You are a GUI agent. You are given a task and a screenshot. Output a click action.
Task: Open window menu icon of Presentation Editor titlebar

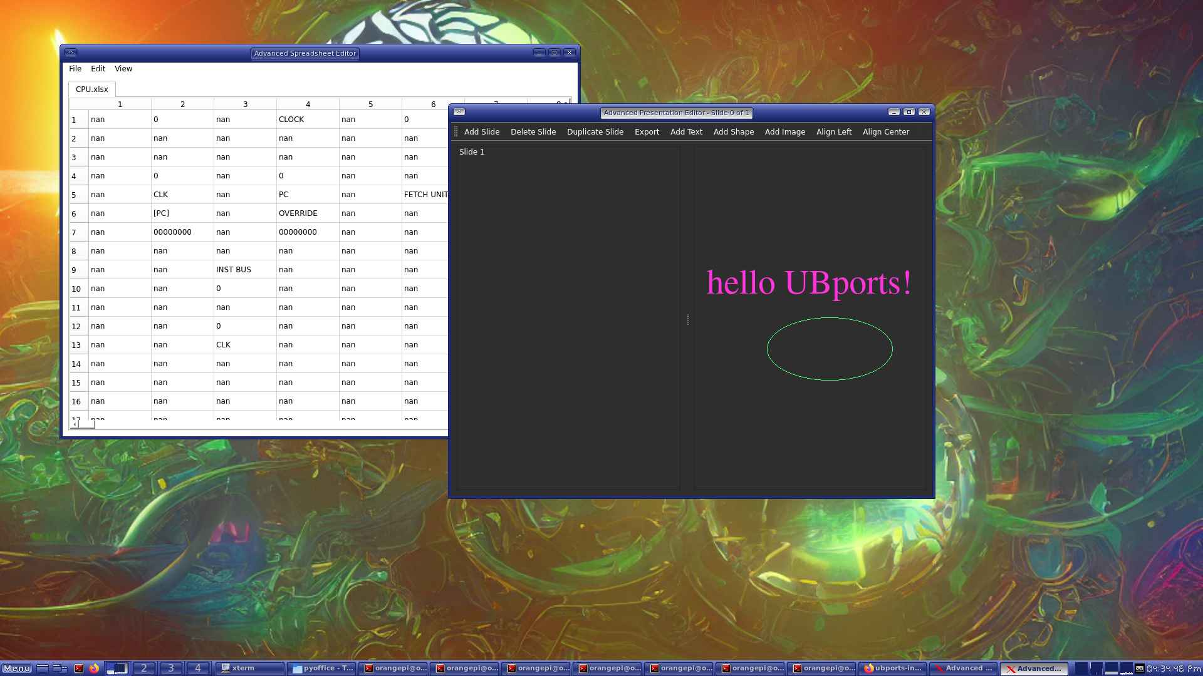pyautogui.click(x=459, y=112)
